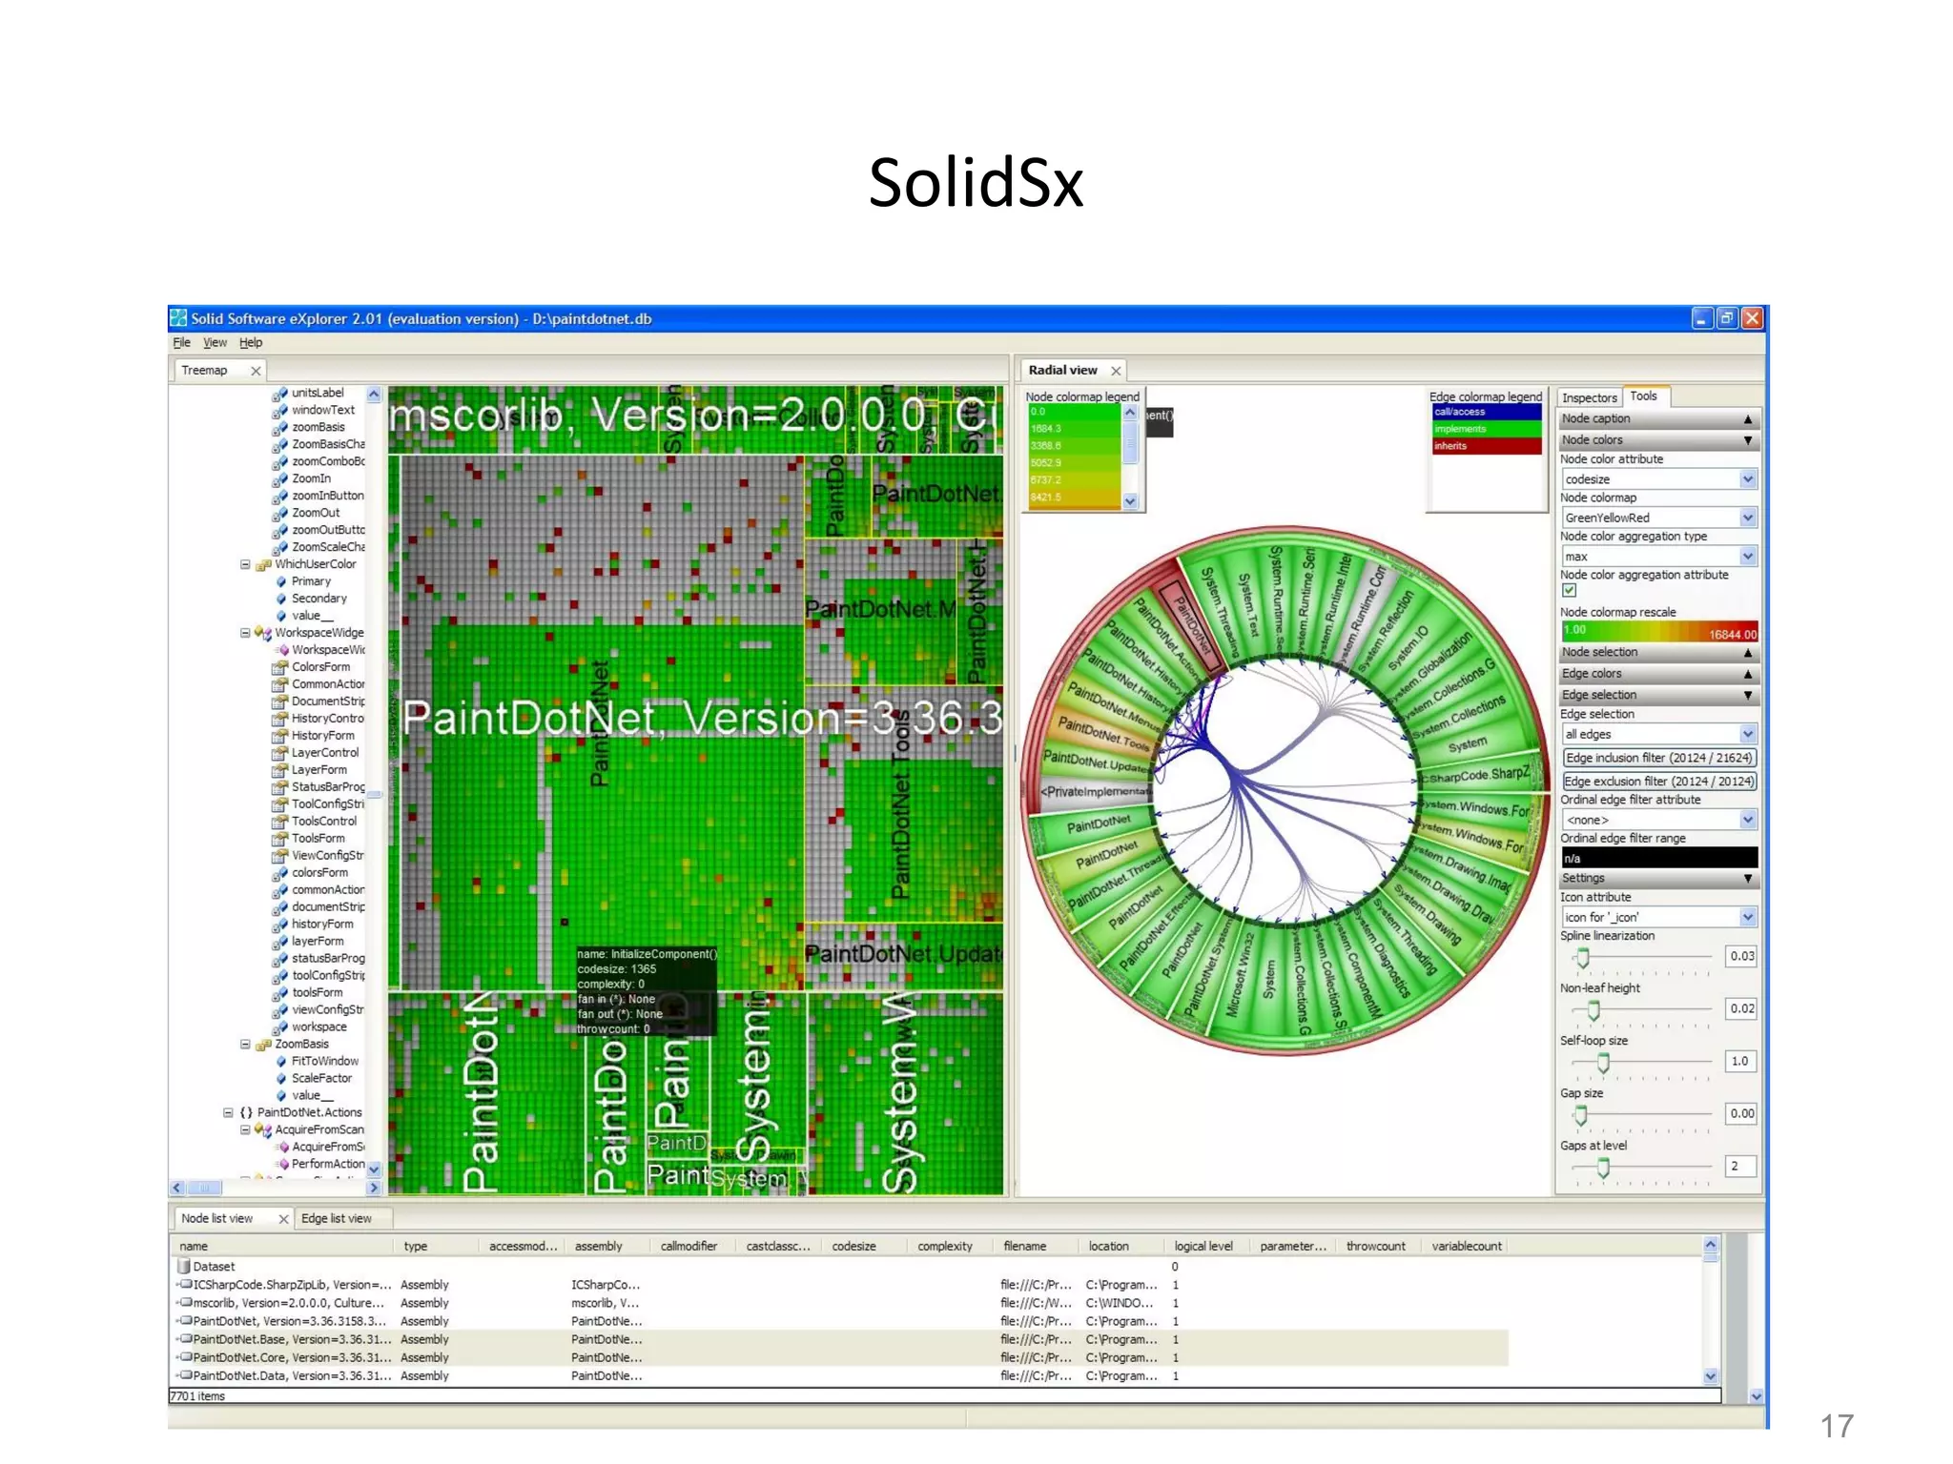Open the Ordinal edge filter attribute dropdown
The image size is (1953, 1464).
click(x=1748, y=821)
